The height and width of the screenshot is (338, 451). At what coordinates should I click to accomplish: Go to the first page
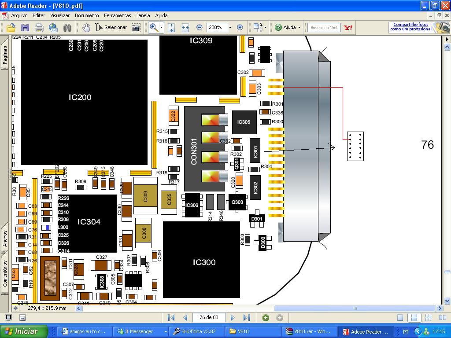(x=171, y=318)
